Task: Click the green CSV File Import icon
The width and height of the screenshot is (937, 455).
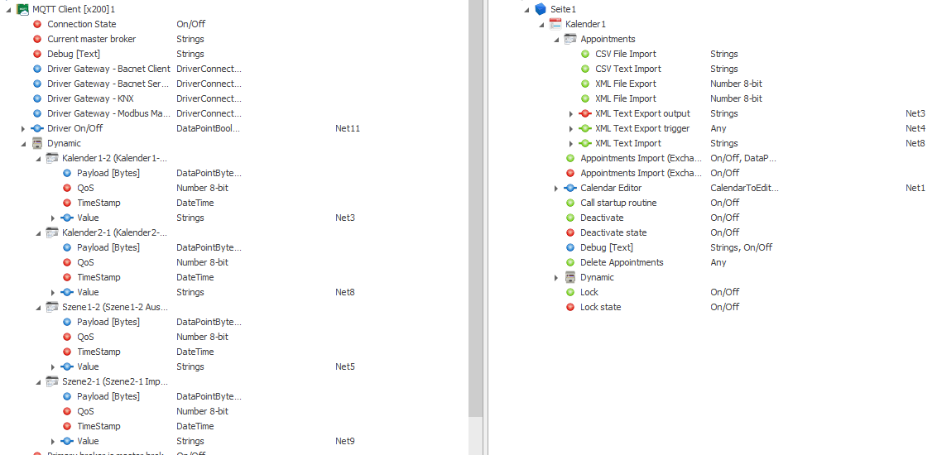Action: click(585, 54)
